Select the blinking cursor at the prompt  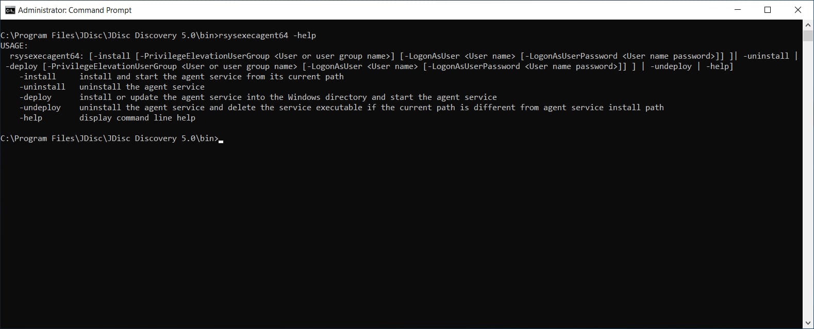(x=221, y=140)
